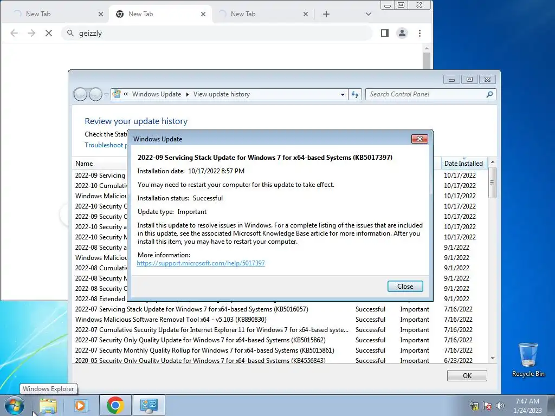Select 2020-05 Security Only Update KB4556843 row
555x416 pixels.
click(280, 360)
